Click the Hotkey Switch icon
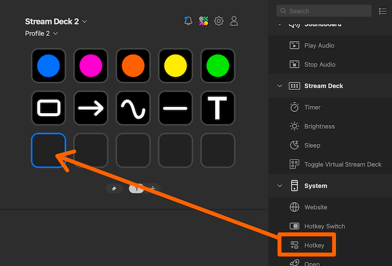 [294, 226]
